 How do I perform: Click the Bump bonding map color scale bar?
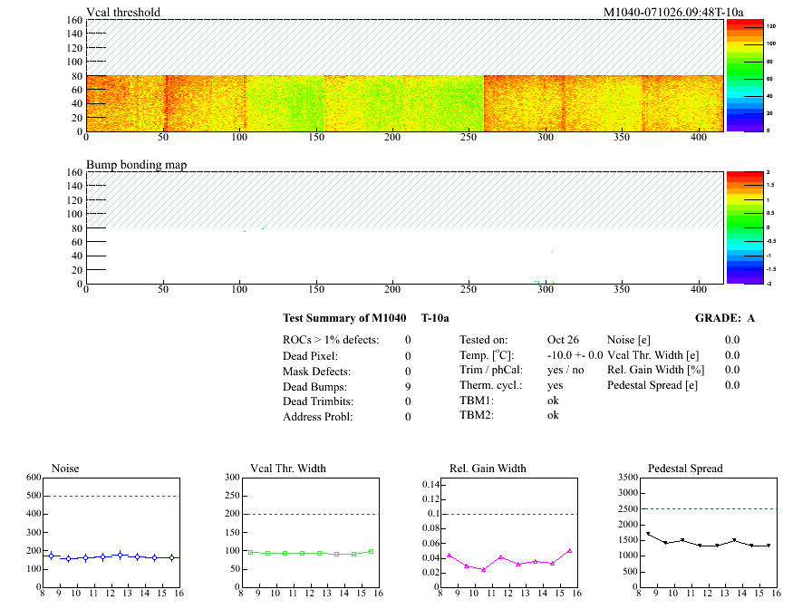point(745,227)
